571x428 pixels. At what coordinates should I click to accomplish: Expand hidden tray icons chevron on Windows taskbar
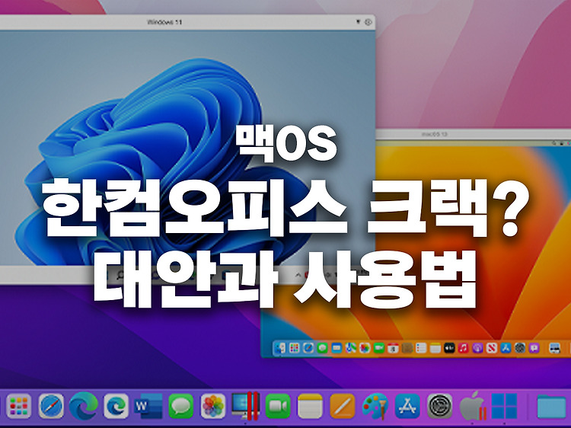[298, 275]
